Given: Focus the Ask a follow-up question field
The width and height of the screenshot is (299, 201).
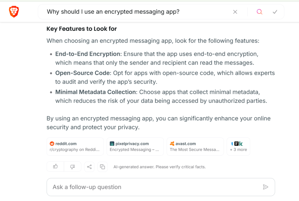Looking at the screenshot, I should point(161,187).
